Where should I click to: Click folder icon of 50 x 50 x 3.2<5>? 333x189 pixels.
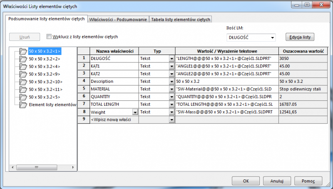click(23, 97)
